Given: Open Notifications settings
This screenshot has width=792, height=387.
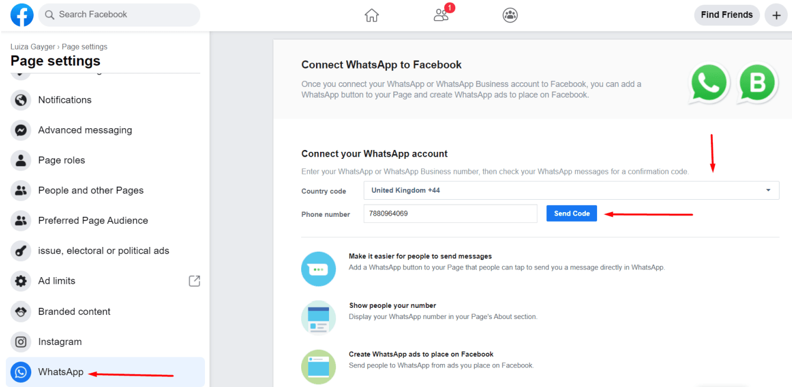Looking at the screenshot, I should pos(105,100).
